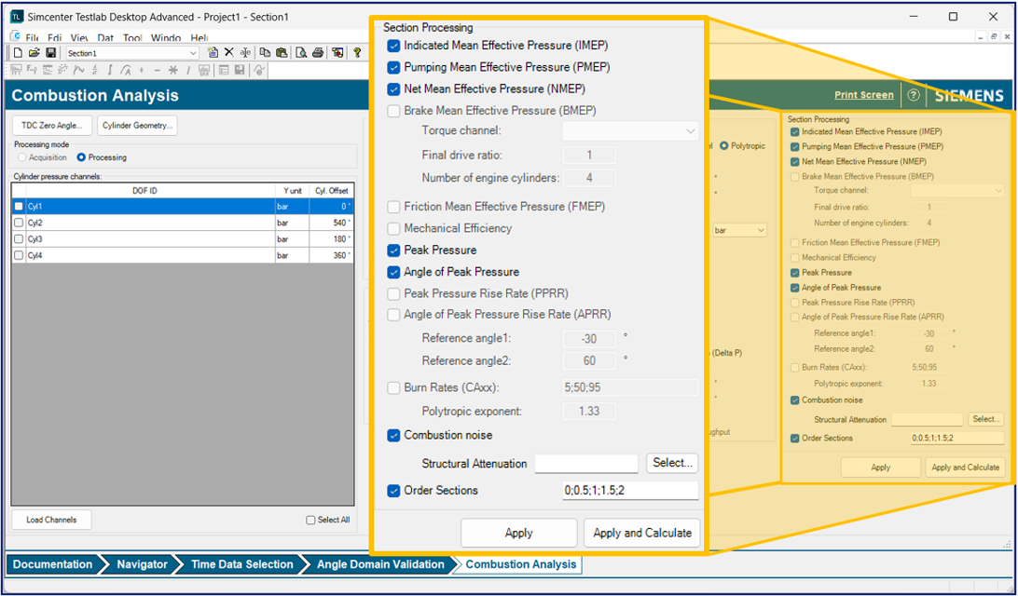Click the F-p conversion toolbar icon
This screenshot has width=1018, height=596.
[x=33, y=70]
